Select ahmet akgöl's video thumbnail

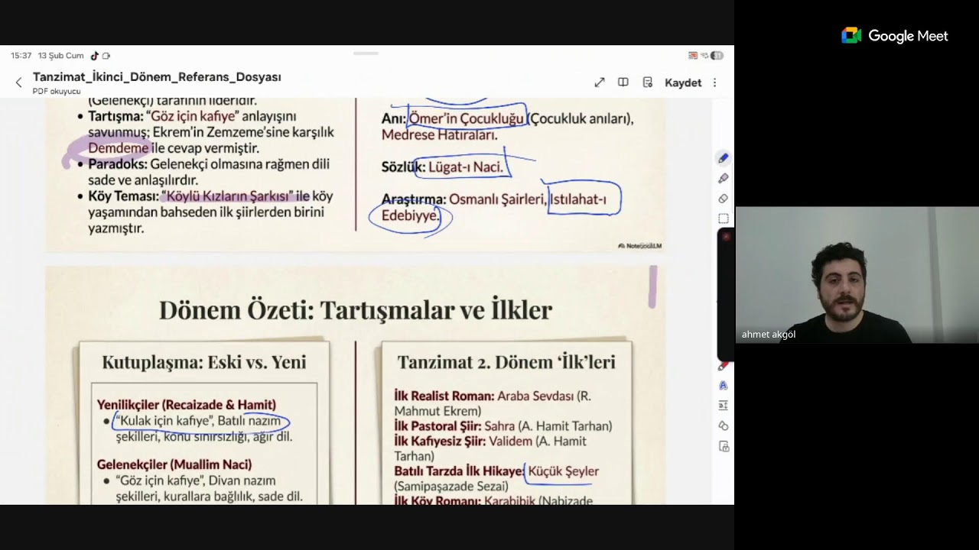point(857,275)
